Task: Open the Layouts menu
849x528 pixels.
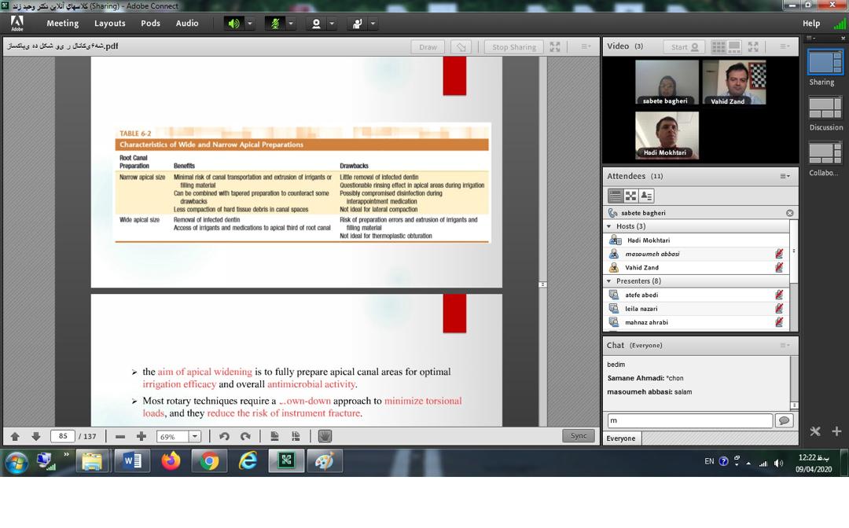Action: pyautogui.click(x=109, y=24)
